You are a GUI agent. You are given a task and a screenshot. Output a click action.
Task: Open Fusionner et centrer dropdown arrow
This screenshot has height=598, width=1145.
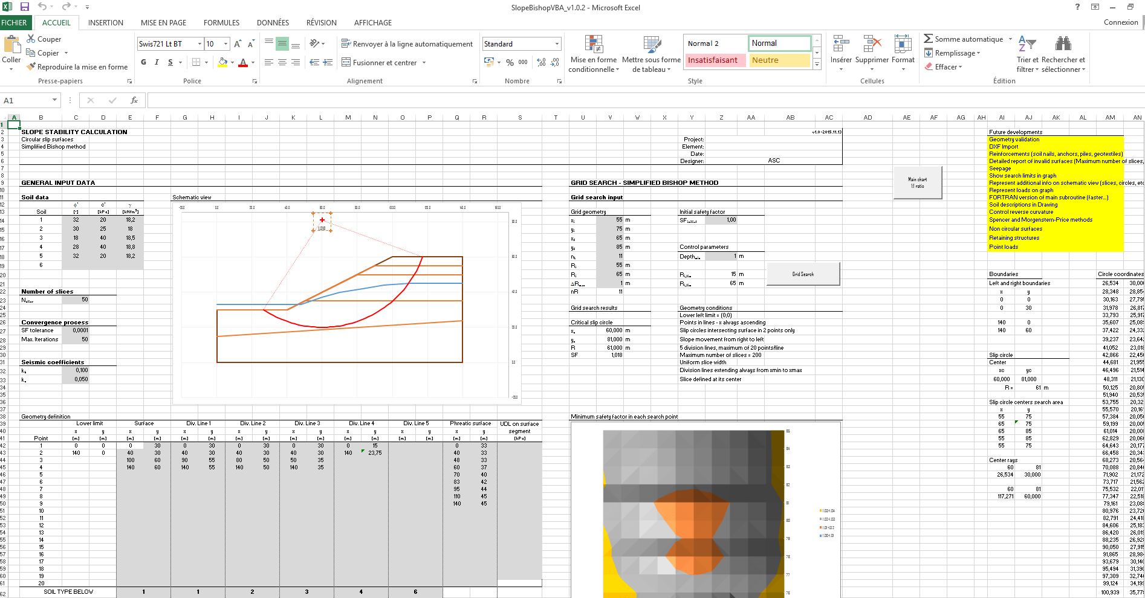tap(424, 62)
